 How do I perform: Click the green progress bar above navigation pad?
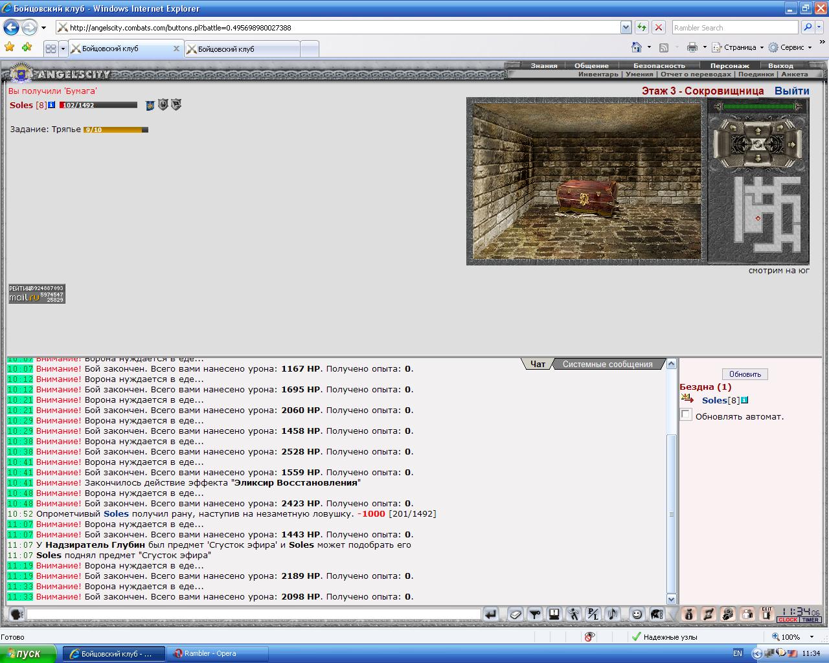pos(758,106)
